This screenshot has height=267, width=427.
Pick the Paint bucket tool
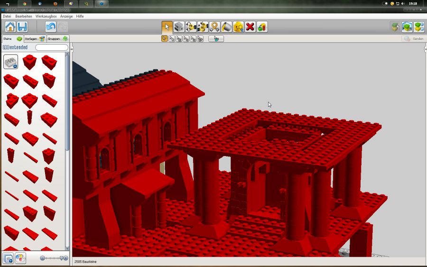click(x=226, y=27)
